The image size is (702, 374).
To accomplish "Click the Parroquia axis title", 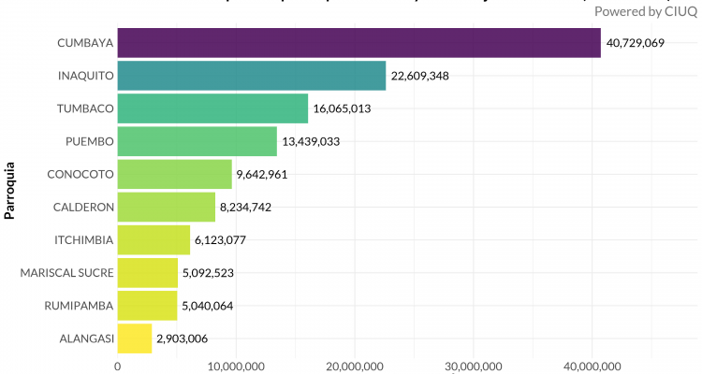I will click(10, 190).
